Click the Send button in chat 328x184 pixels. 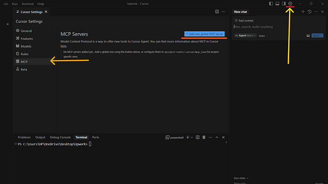(x=317, y=35)
